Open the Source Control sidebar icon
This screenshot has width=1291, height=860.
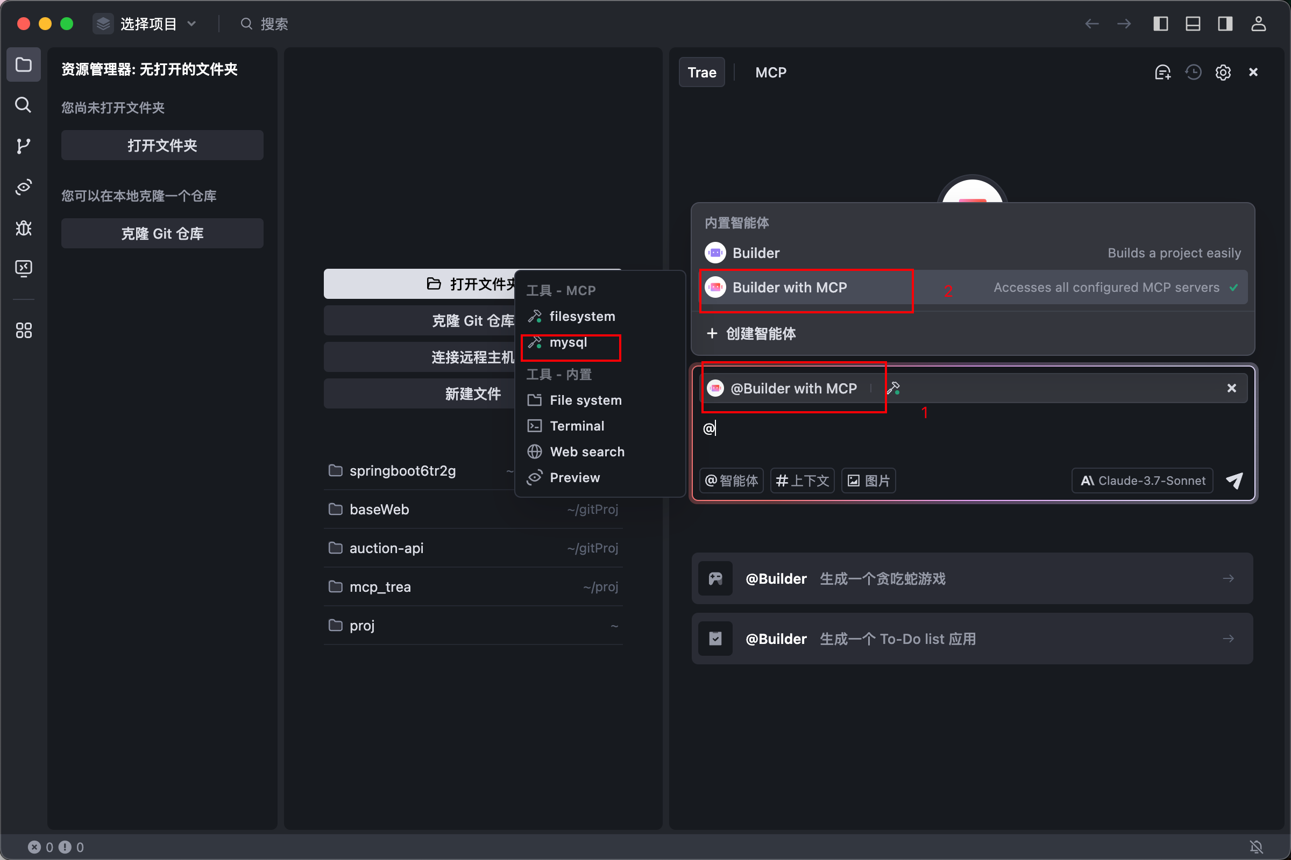tap(23, 145)
